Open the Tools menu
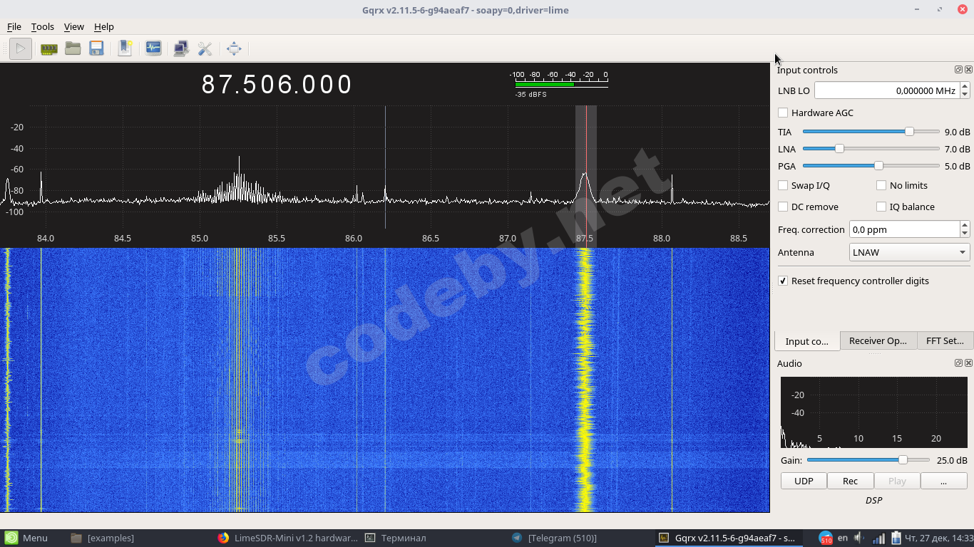 [x=43, y=26]
